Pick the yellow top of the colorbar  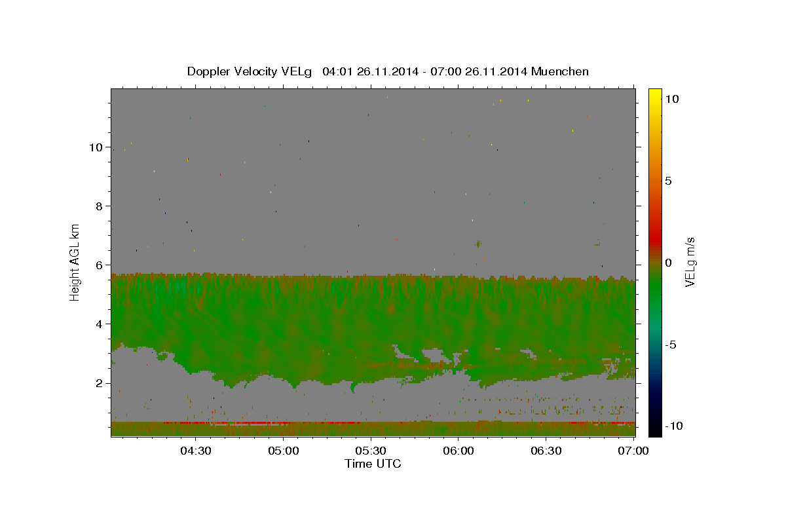[x=654, y=95]
